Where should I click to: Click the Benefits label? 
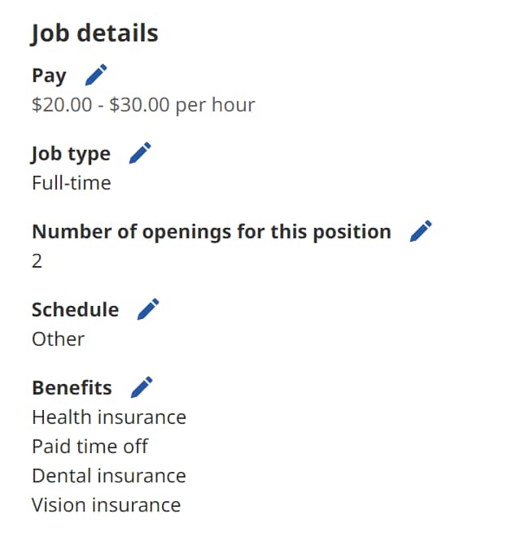[72, 388]
